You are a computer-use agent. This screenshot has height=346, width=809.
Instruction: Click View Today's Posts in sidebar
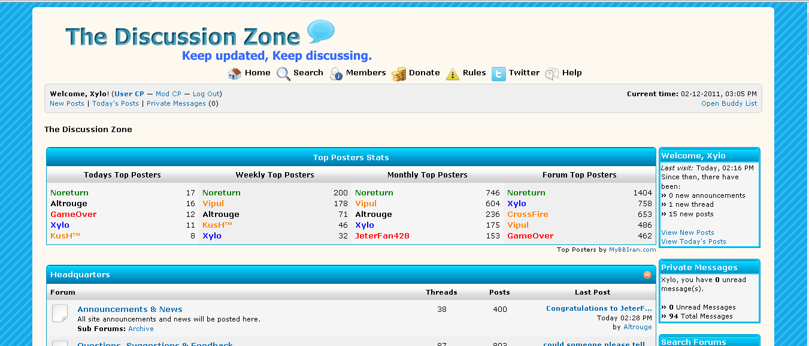tap(693, 242)
